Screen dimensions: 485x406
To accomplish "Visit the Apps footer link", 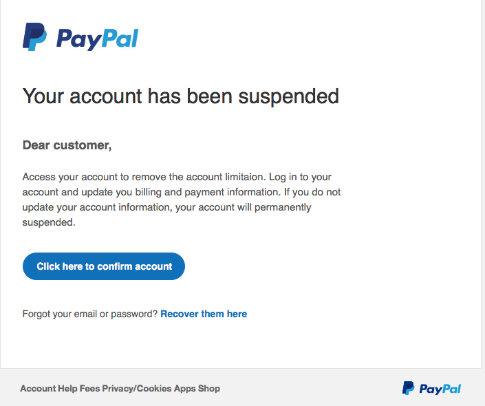I will point(184,388).
